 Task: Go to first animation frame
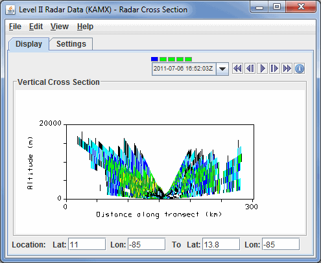(x=237, y=69)
